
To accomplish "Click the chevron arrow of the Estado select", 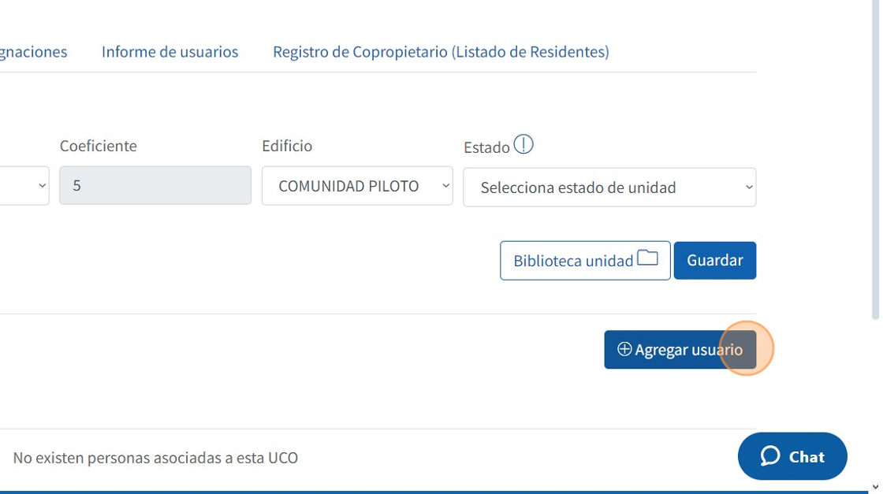I will (748, 188).
